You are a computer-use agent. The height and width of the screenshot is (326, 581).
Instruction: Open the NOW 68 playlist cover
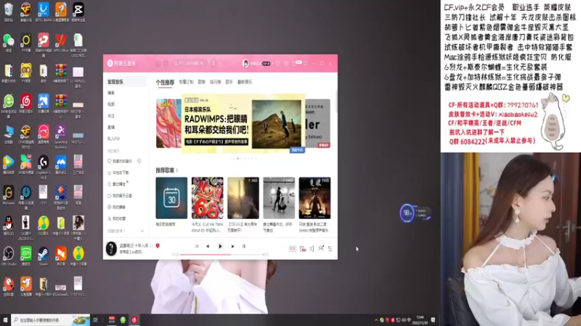click(207, 198)
